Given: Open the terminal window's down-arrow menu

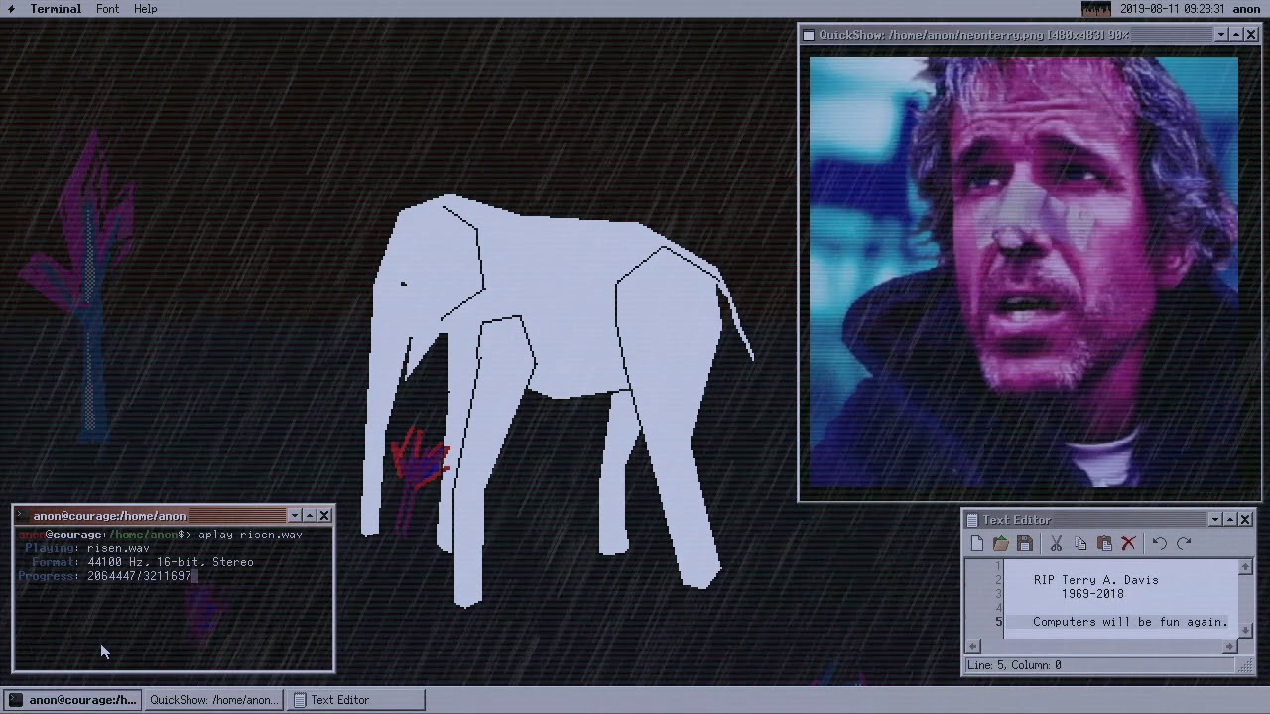Looking at the screenshot, I should click(295, 516).
